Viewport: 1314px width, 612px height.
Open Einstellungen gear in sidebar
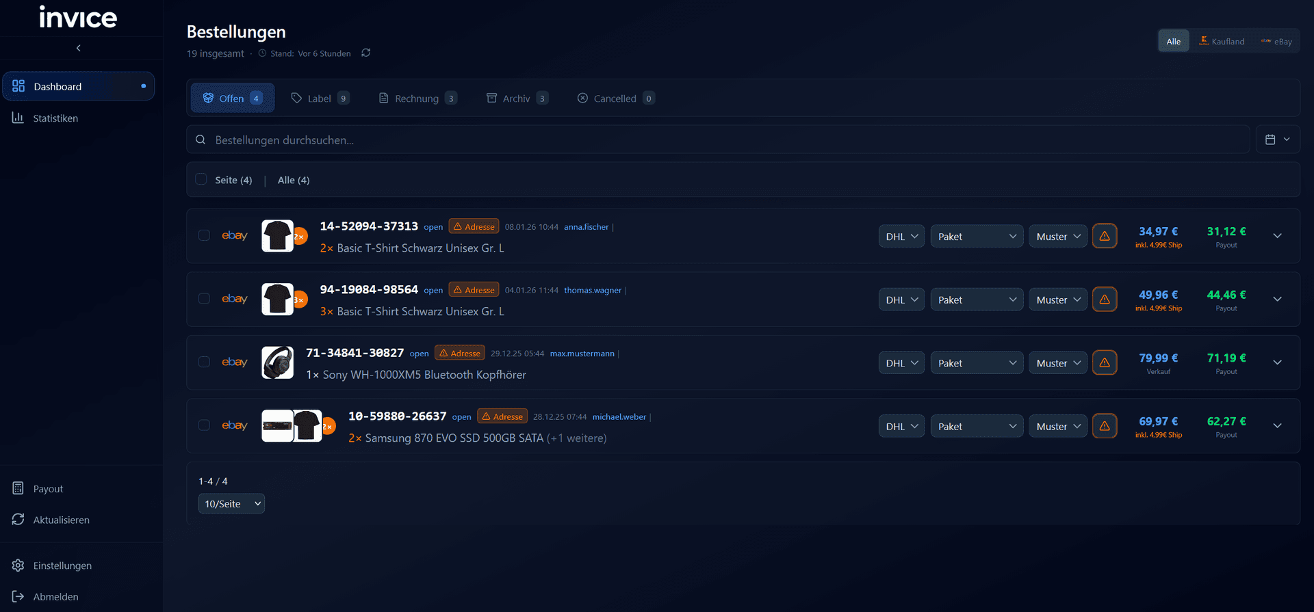pyautogui.click(x=18, y=566)
